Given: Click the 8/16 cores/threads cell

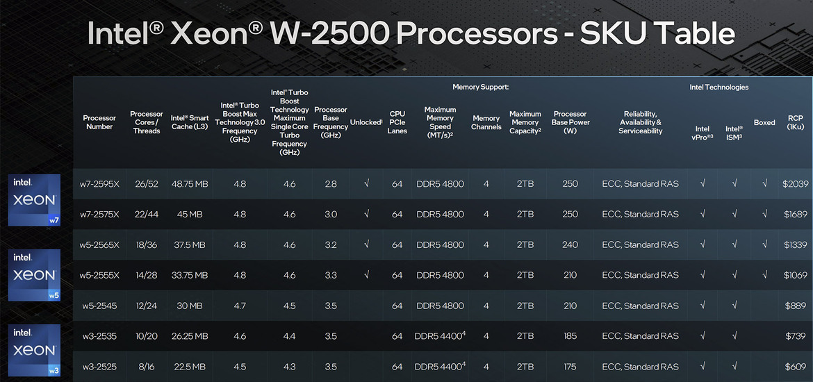Looking at the screenshot, I should pos(146,367).
